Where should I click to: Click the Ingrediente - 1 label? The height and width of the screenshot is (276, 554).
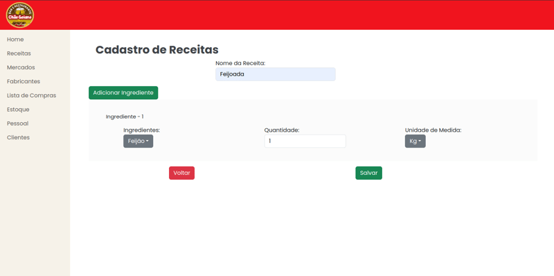(125, 117)
